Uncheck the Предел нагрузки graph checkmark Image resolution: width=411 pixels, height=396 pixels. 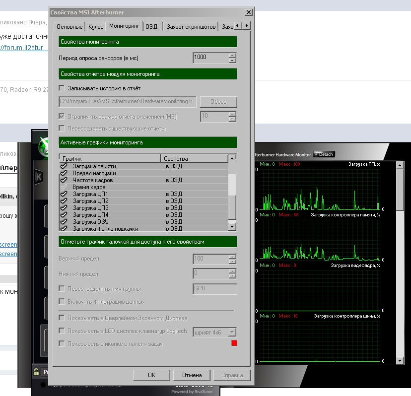(x=64, y=173)
